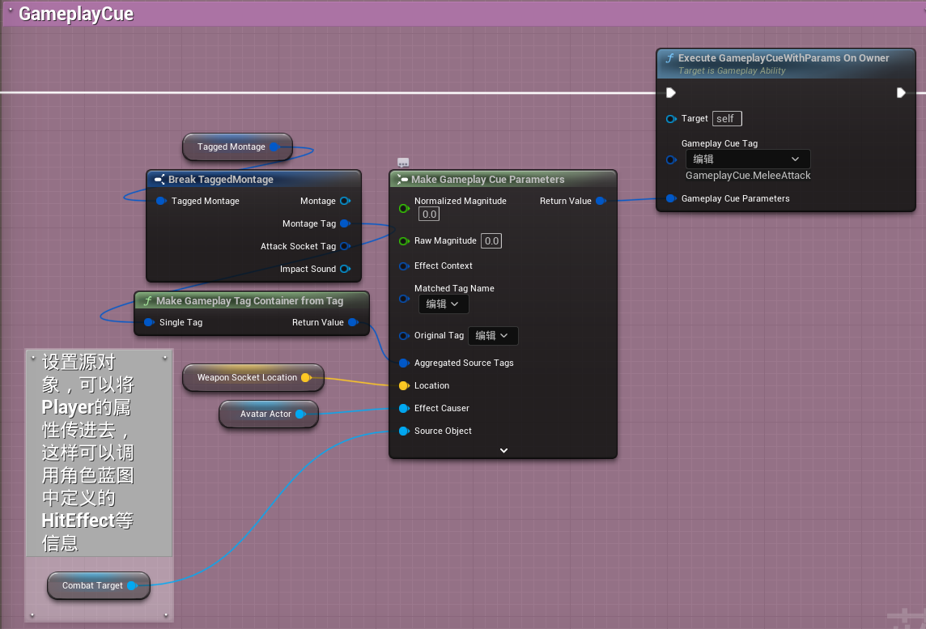926x629 pixels.
Task: Click the Effect Causer input pin
Action: pyautogui.click(x=404, y=408)
